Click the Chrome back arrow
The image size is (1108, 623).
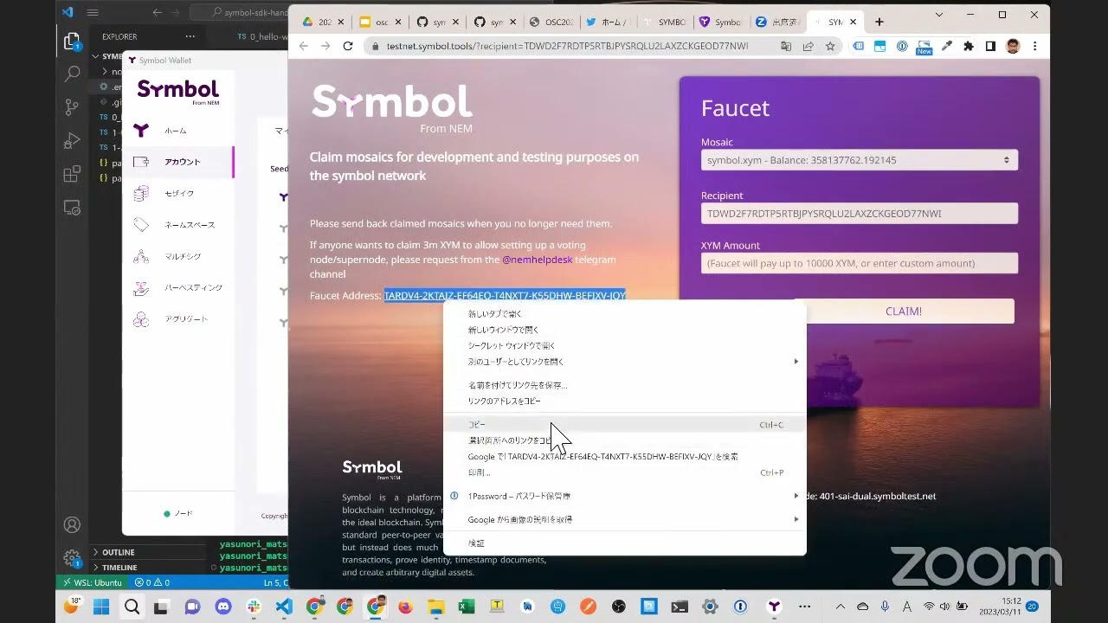(303, 46)
